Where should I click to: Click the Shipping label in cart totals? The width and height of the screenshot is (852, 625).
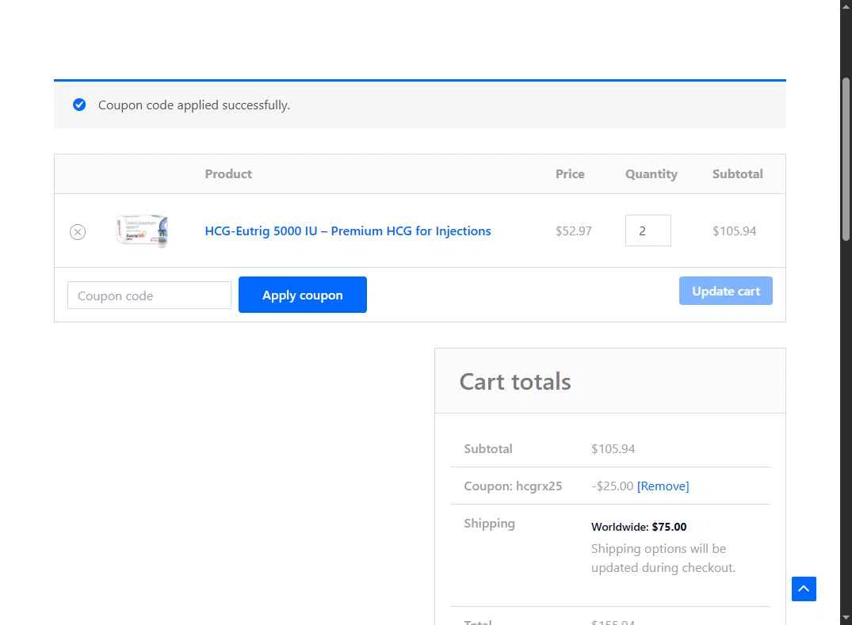pyautogui.click(x=489, y=524)
